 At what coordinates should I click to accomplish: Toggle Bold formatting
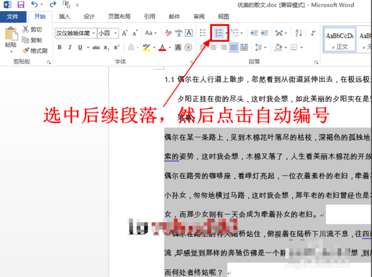tap(60, 48)
